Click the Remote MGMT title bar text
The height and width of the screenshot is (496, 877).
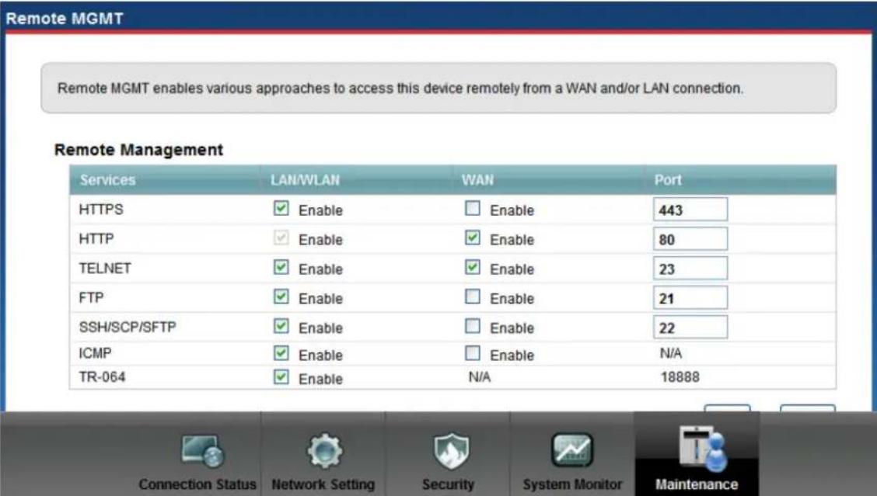65,19
